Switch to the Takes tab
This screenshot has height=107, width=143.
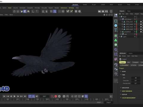coord(129,11)
